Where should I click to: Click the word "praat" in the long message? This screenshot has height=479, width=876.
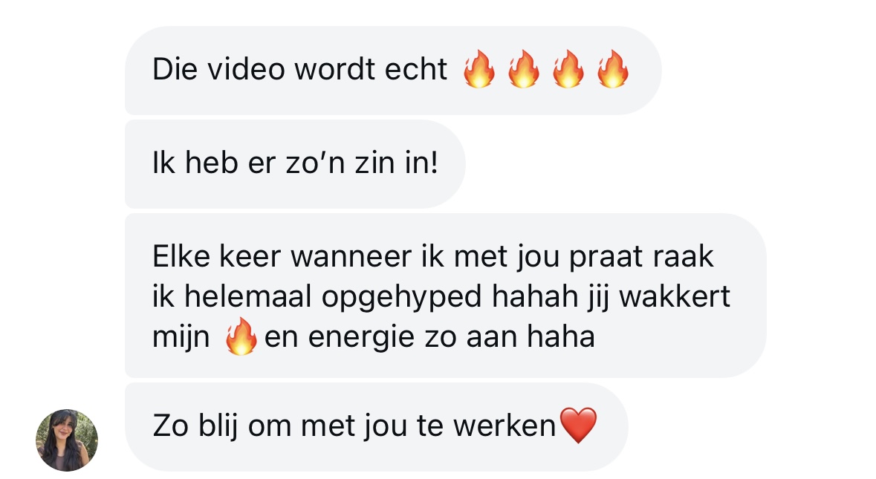click(x=606, y=258)
